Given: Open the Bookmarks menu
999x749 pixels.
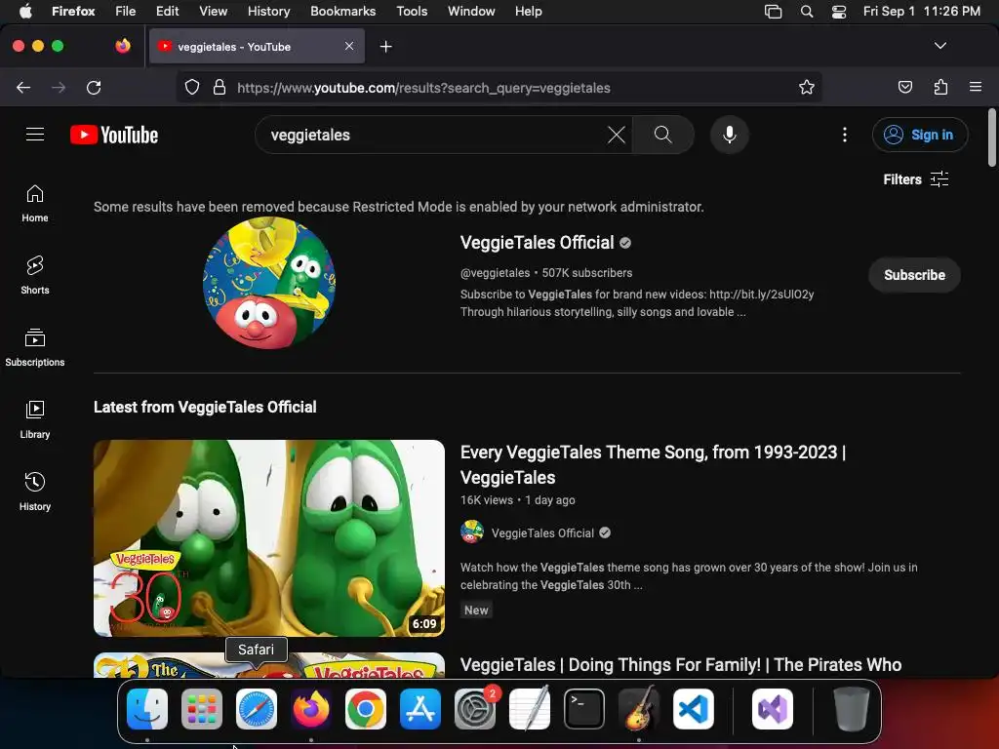Looking at the screenshot, I should [342, 12].
